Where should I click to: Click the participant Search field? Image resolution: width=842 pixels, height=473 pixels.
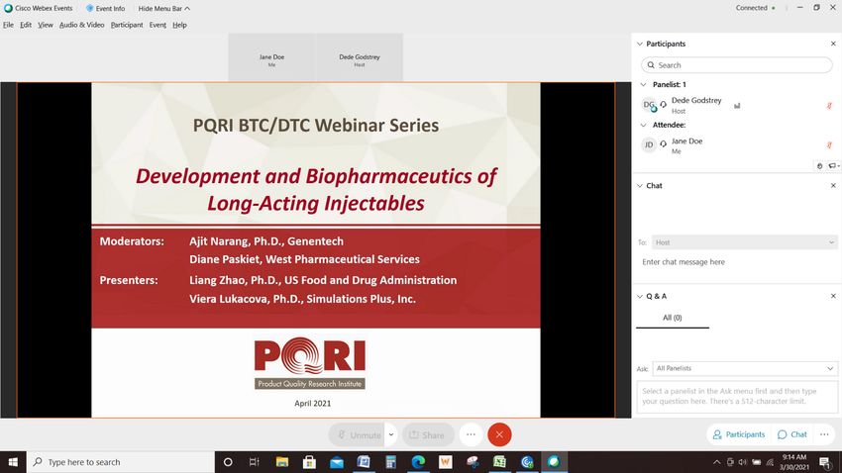[x=736, y=65]
